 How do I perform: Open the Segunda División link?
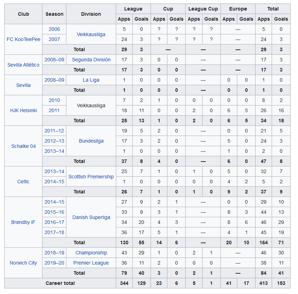[91, 60]
